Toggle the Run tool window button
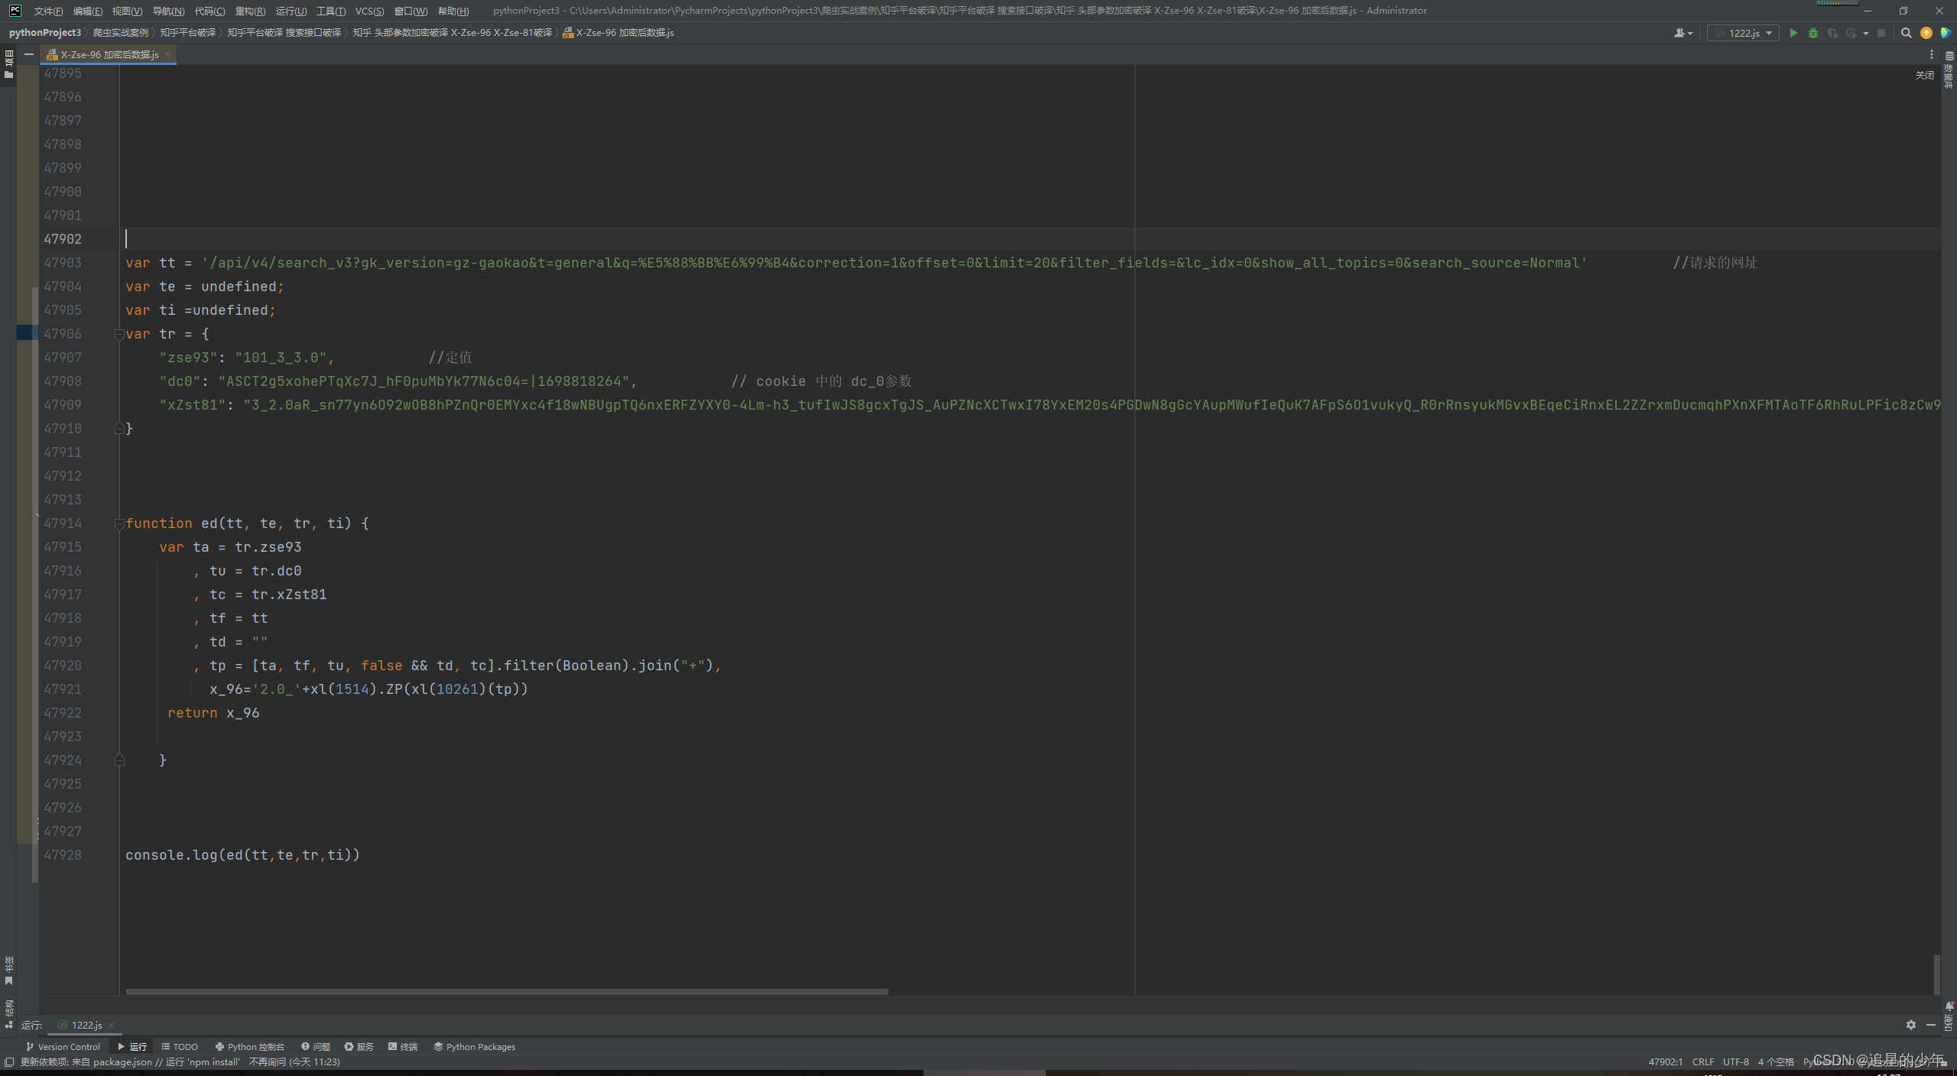Viewport: 1957px width, 1076px height. pos(132,1047)
